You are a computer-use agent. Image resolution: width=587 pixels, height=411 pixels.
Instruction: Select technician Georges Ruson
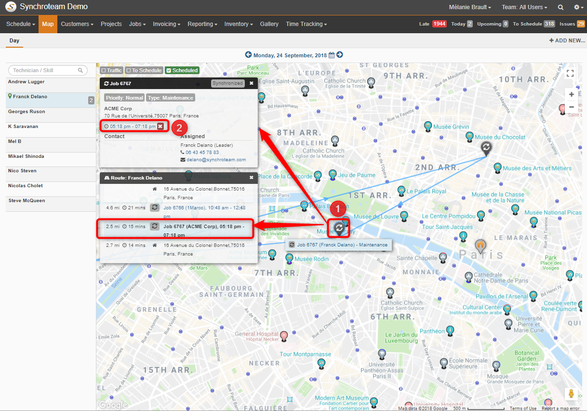click(x=51, y=115)
